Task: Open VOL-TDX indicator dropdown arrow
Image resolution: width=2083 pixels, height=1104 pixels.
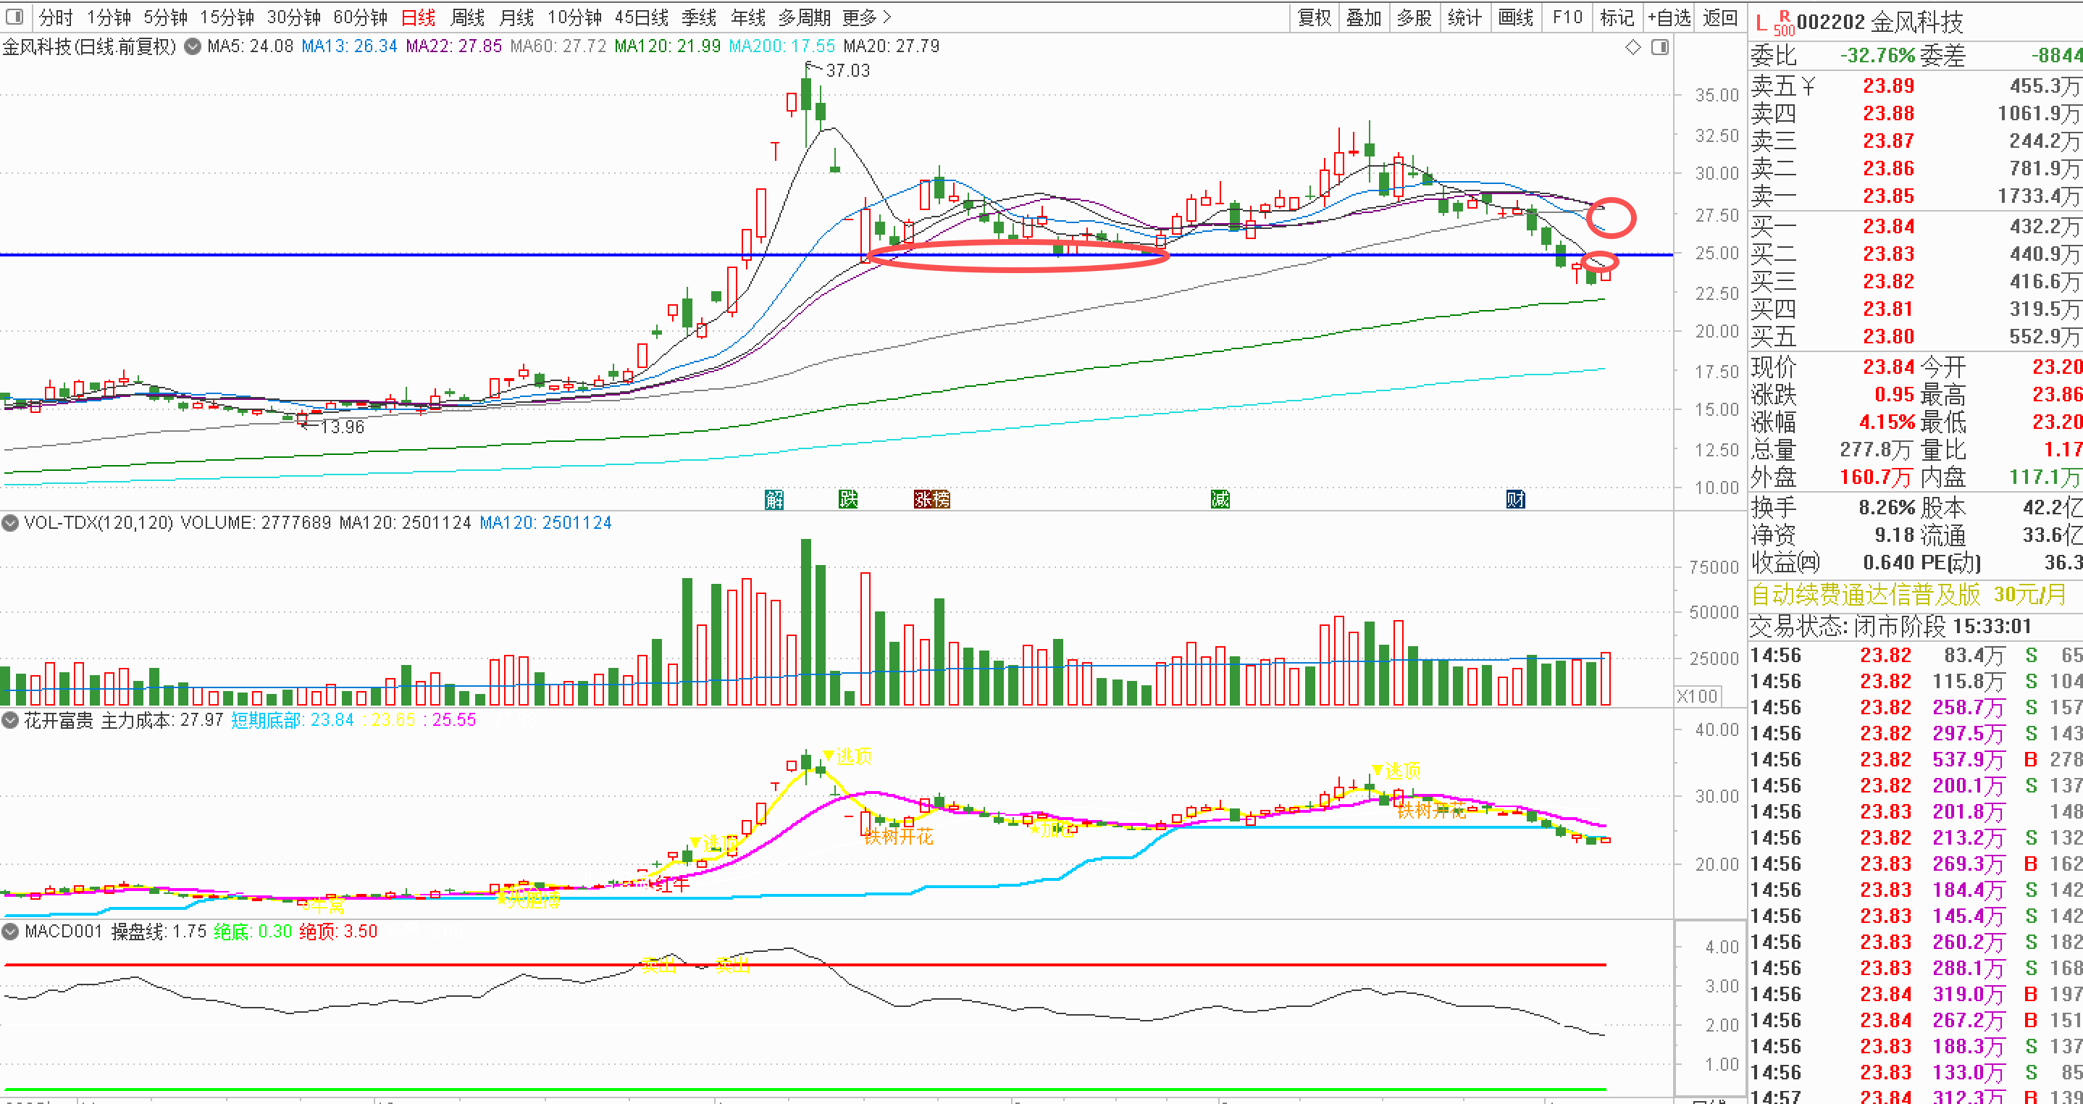Action: (11, 522)
